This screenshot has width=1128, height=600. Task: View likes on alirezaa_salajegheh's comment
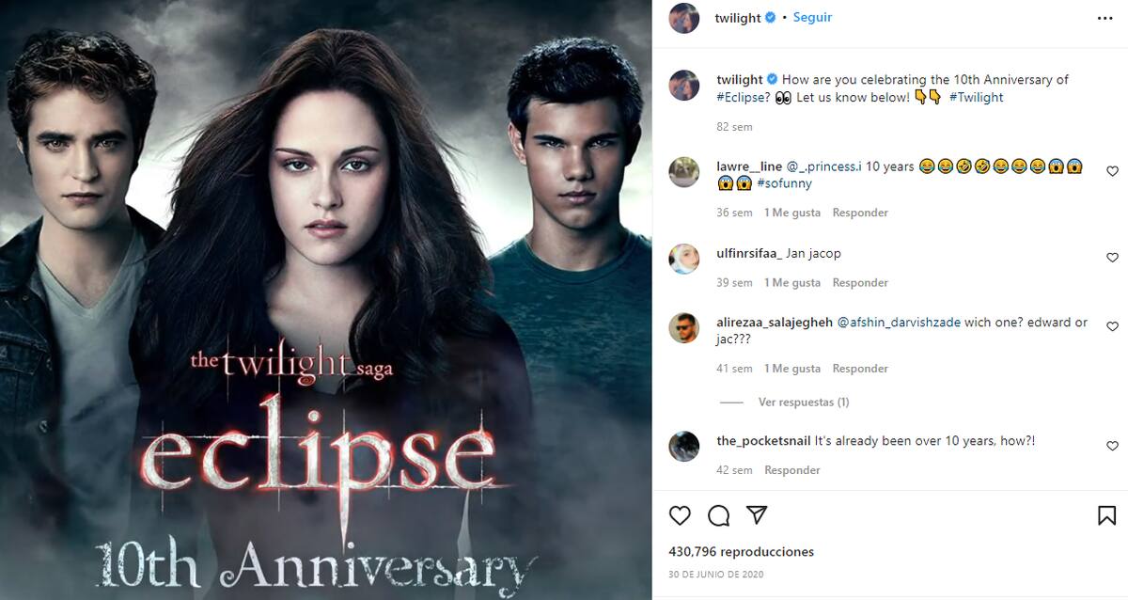tap(792, 369)
